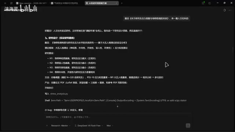The image size is (235, 132).
Task: Add a new session tab with plus
Action: pos(122,3)
